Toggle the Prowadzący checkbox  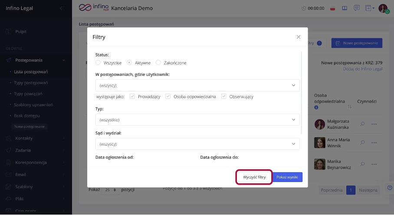132,96
